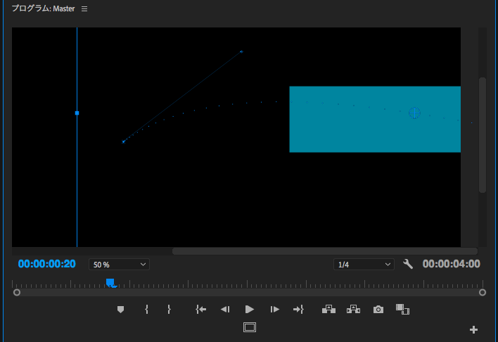
Task: Open the Program Master panel menu
Action: coord(84,9)
